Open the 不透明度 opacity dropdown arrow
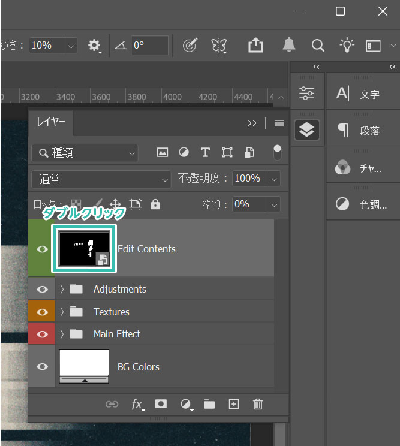Screen dimensions: 400x446 [x=274, y=179]
